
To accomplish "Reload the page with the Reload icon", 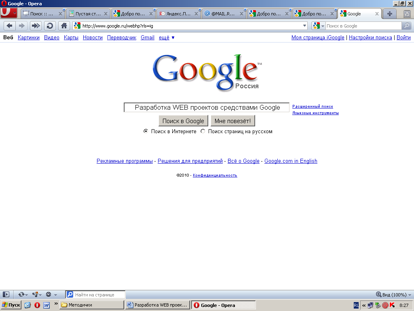I will (x=50, y=26).
